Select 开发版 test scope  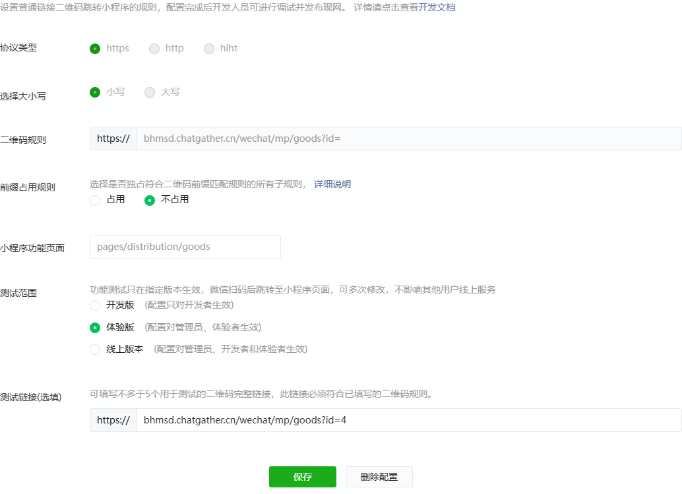click(x=95, y=305)
